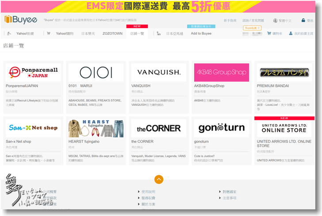
Task: Click the gonoturn store name text
Action: point(201,142)
